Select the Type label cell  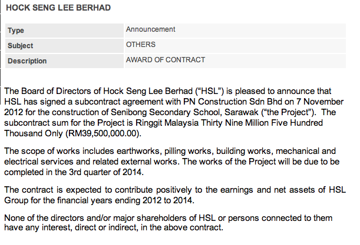64,31
